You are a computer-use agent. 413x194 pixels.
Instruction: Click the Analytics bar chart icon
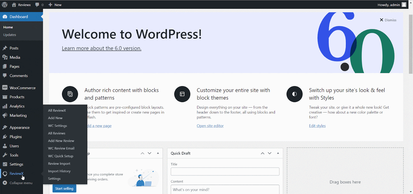[5, 106]
